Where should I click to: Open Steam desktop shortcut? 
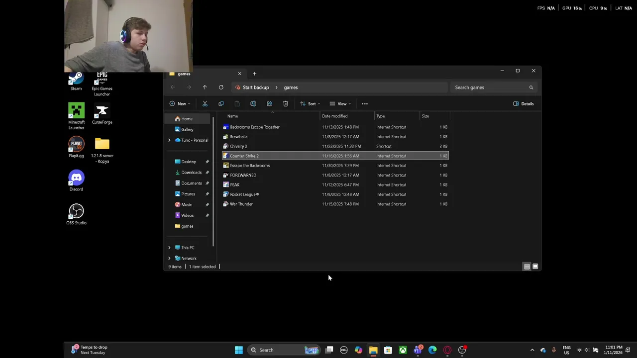(76, 82)
